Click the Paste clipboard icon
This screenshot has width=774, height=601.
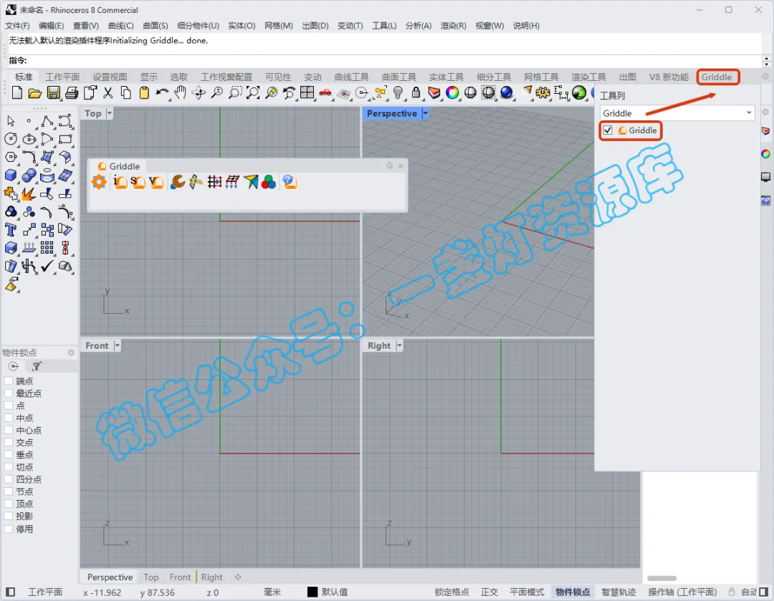(x=144, y=92)
